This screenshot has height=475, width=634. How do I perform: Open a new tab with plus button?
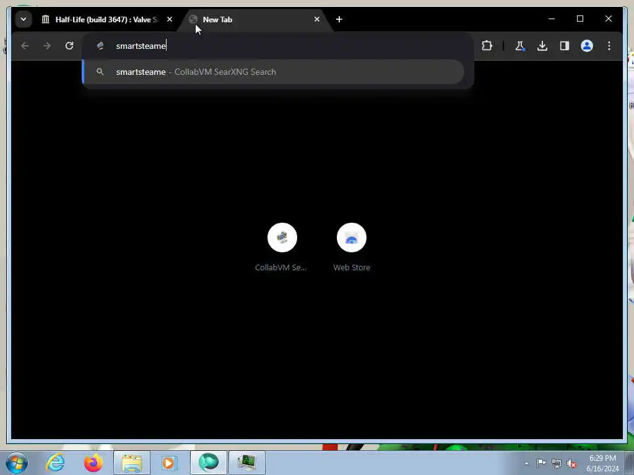point(339,19)
